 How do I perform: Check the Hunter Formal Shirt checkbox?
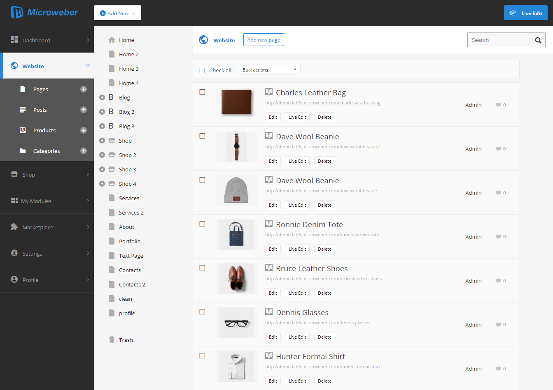click(202, 355)
